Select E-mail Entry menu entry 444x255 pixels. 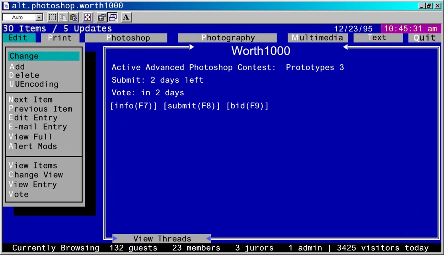[x=38, y=127]
